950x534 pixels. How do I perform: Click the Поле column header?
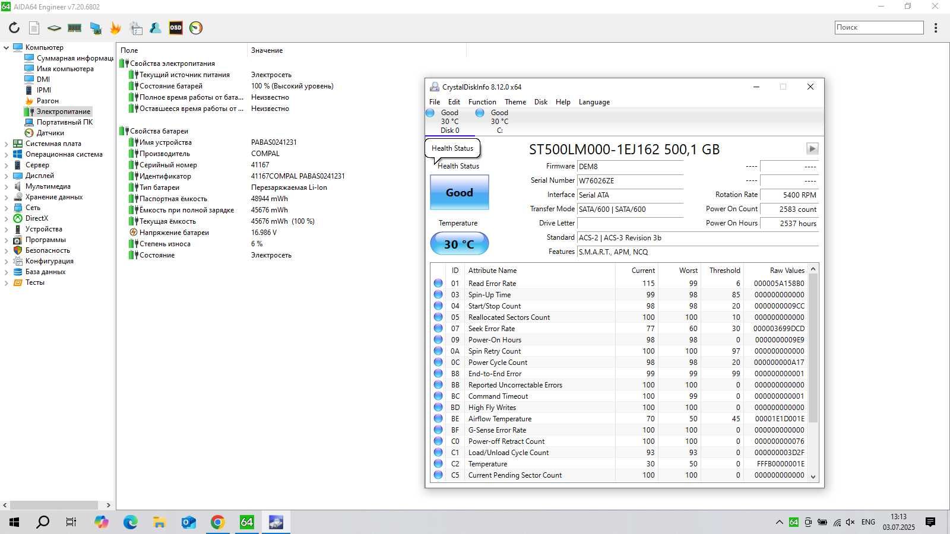click(x=182, y=50)
